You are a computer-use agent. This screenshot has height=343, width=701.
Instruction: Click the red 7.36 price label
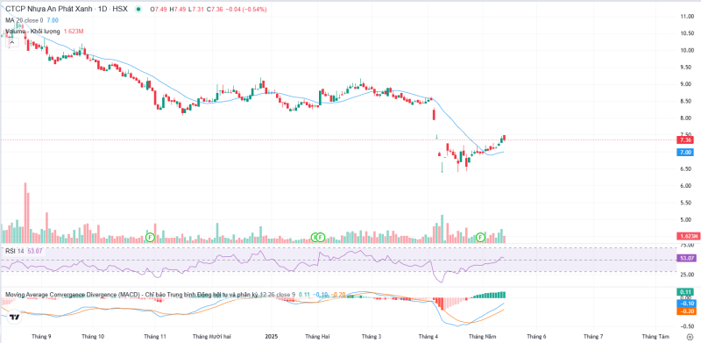click(686, 140)
